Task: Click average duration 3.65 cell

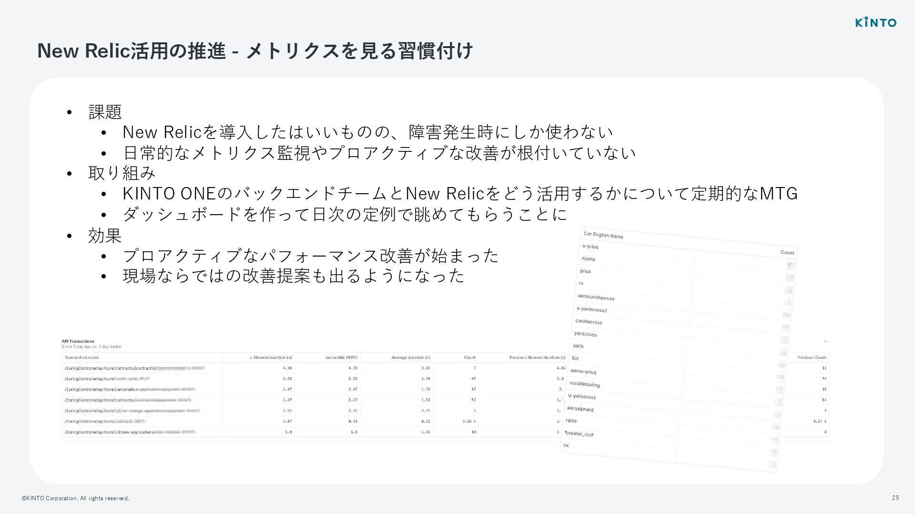Action: [x=426, y=368]
